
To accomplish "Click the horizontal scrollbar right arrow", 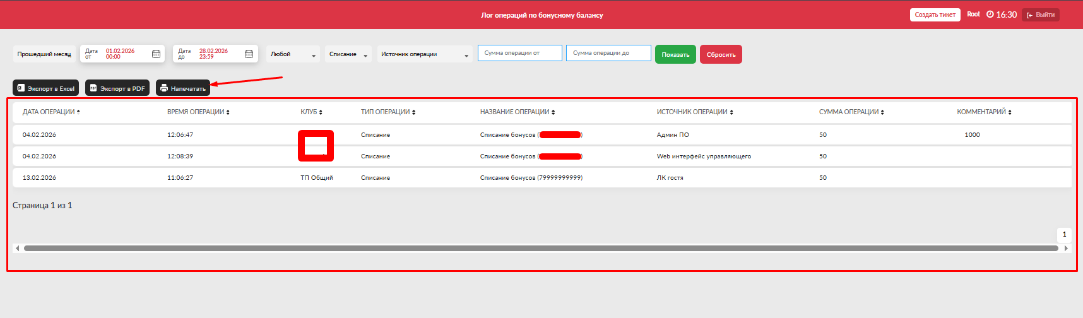I will point(1066,249).
